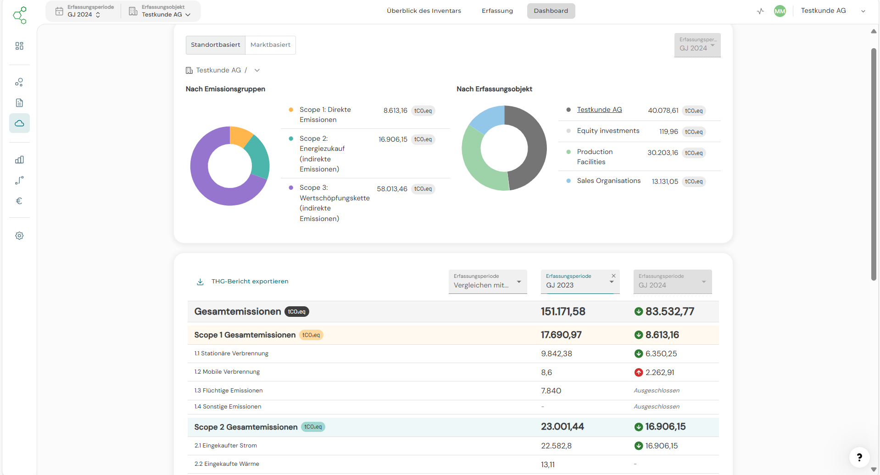Click the activity pulse icon in header
880x475 pixels.
[x=760, y=11]
